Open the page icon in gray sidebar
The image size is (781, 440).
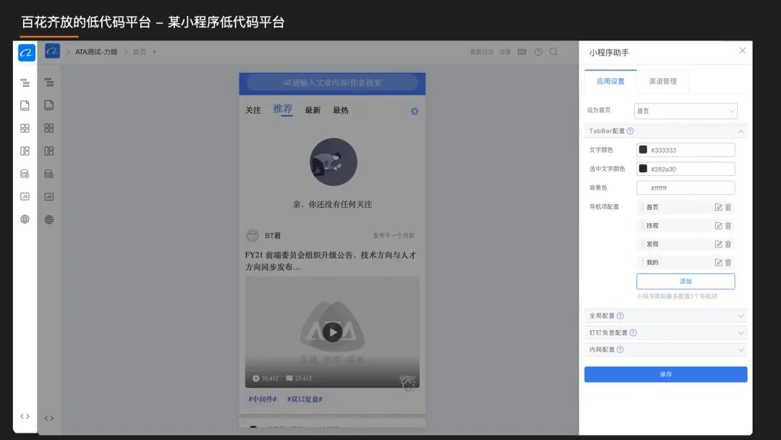pos(49,105)
